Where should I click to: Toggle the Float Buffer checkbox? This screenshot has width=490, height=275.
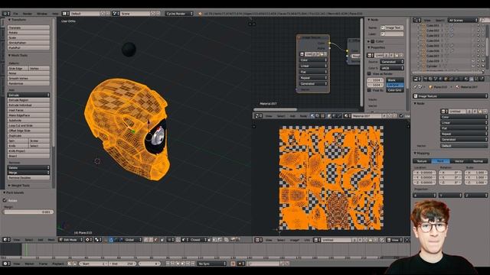click(x=369, y=90)
